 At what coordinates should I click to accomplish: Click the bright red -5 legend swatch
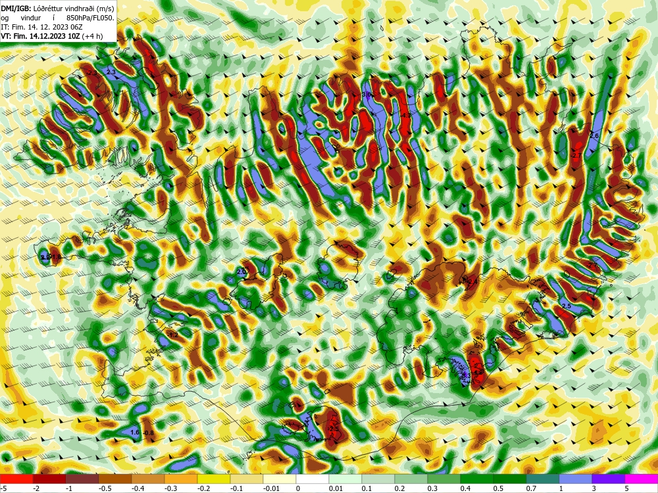point(16,479)
